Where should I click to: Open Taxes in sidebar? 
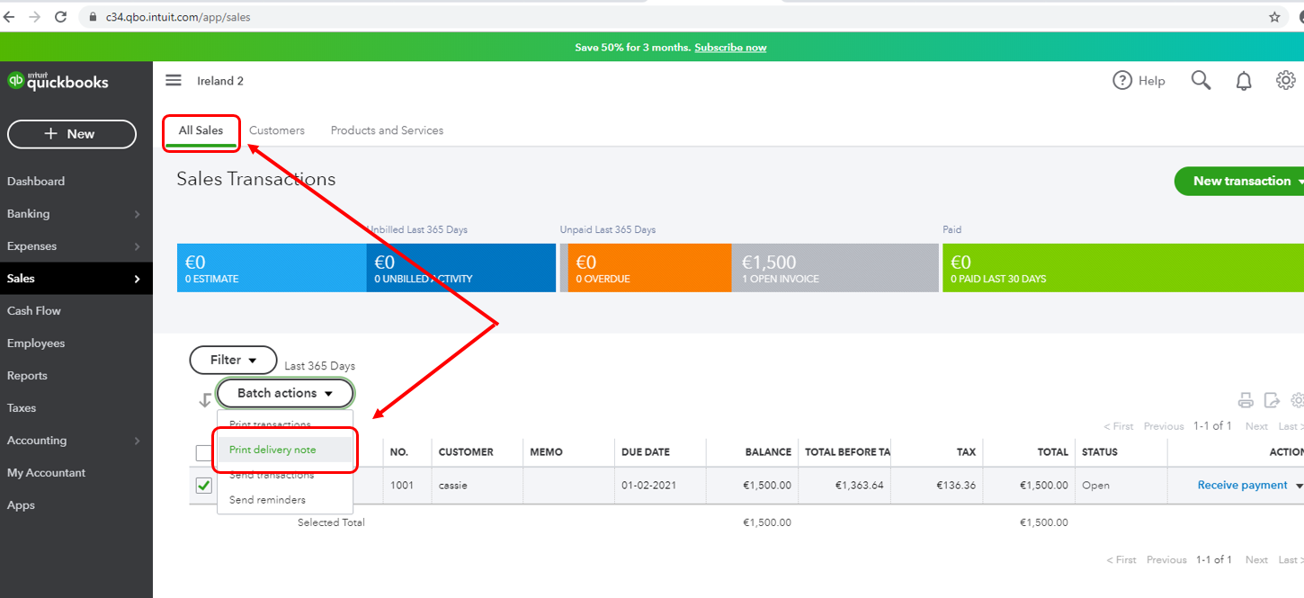tap(22, 408)
